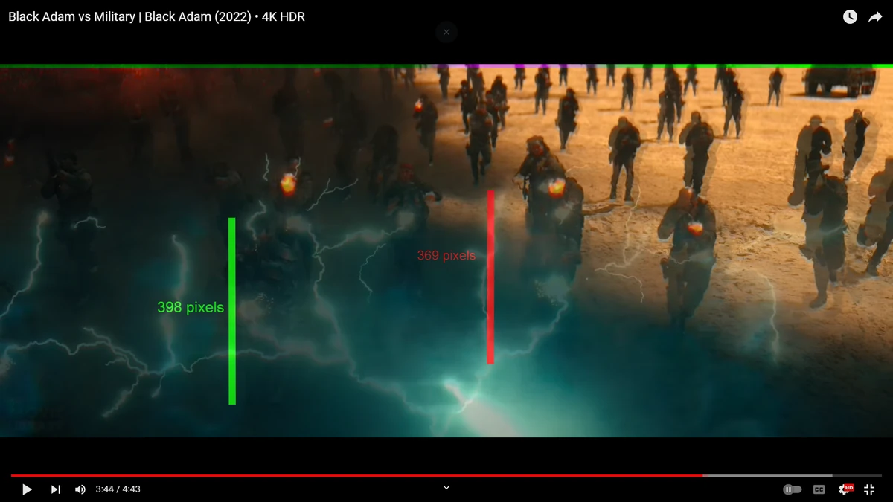
Task: Click the elapsed time 3:44 display
Action: point(104,489)
